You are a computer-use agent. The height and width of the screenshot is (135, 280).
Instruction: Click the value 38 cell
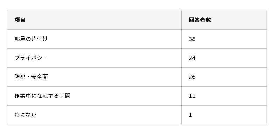pos(224,39)
